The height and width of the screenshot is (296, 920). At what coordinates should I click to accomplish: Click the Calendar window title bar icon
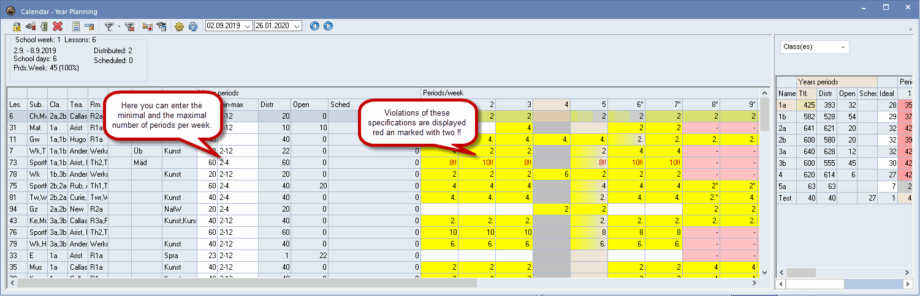coord(10,10)
